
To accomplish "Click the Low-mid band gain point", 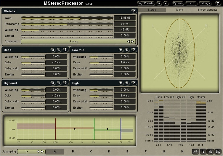I will 75,129.
